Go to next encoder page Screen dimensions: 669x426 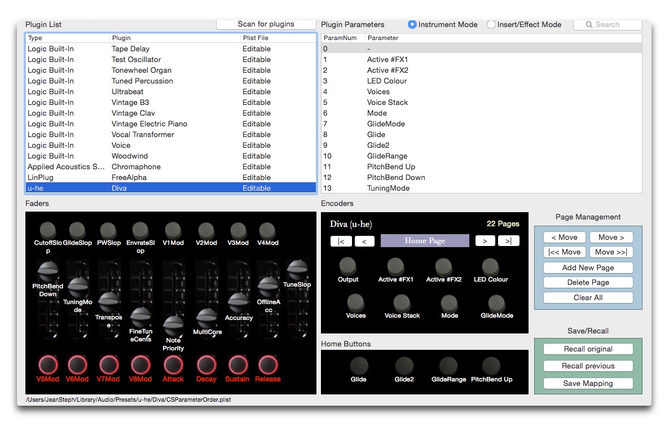click(485, 241)
